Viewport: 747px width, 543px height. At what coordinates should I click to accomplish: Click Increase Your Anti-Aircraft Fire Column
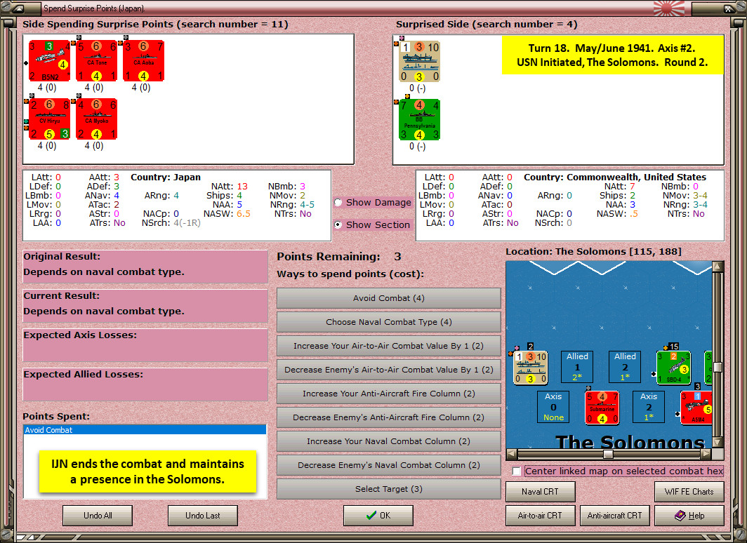coord(389,393)
